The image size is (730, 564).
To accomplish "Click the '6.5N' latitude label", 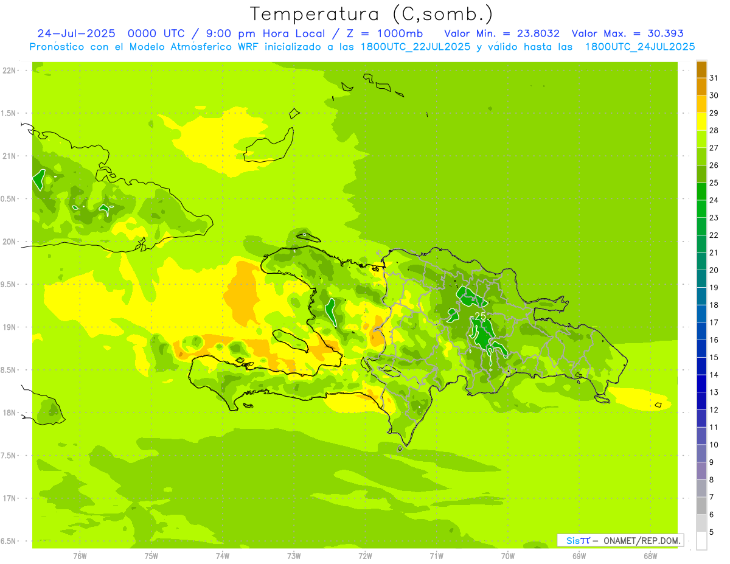I will pyautogui.click(x=9, y=541).
